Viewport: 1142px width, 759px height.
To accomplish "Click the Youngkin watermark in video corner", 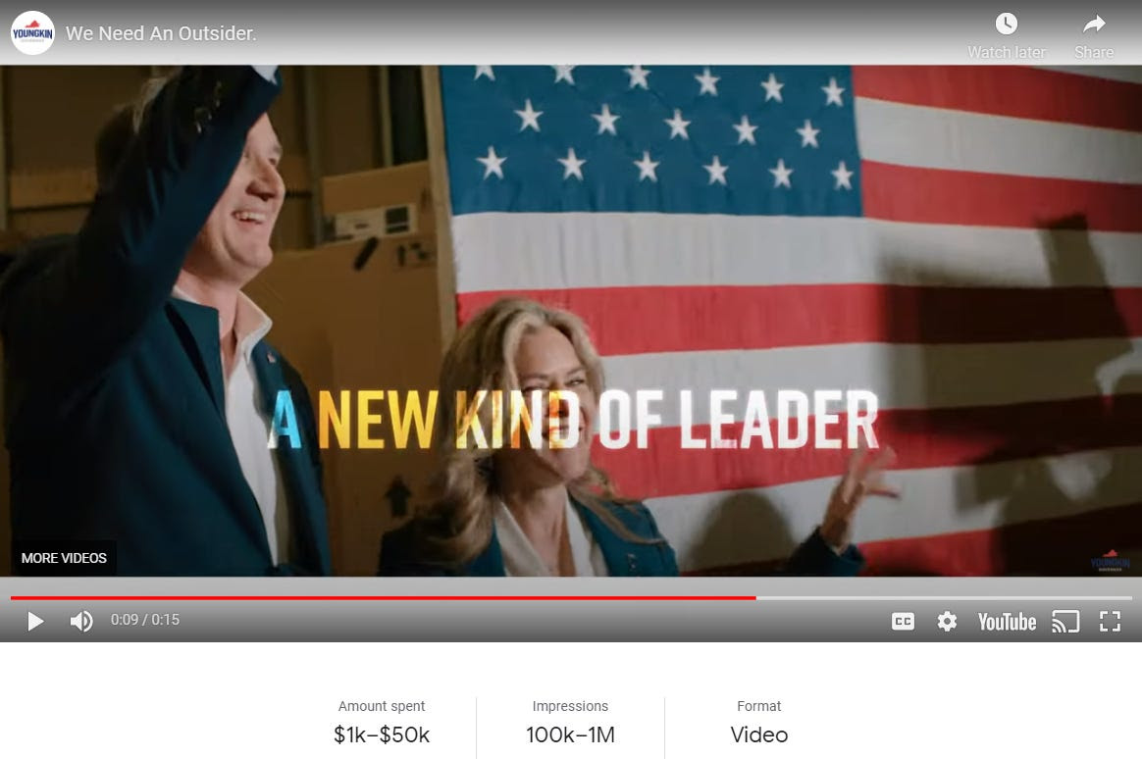I will pos(1110,561).
